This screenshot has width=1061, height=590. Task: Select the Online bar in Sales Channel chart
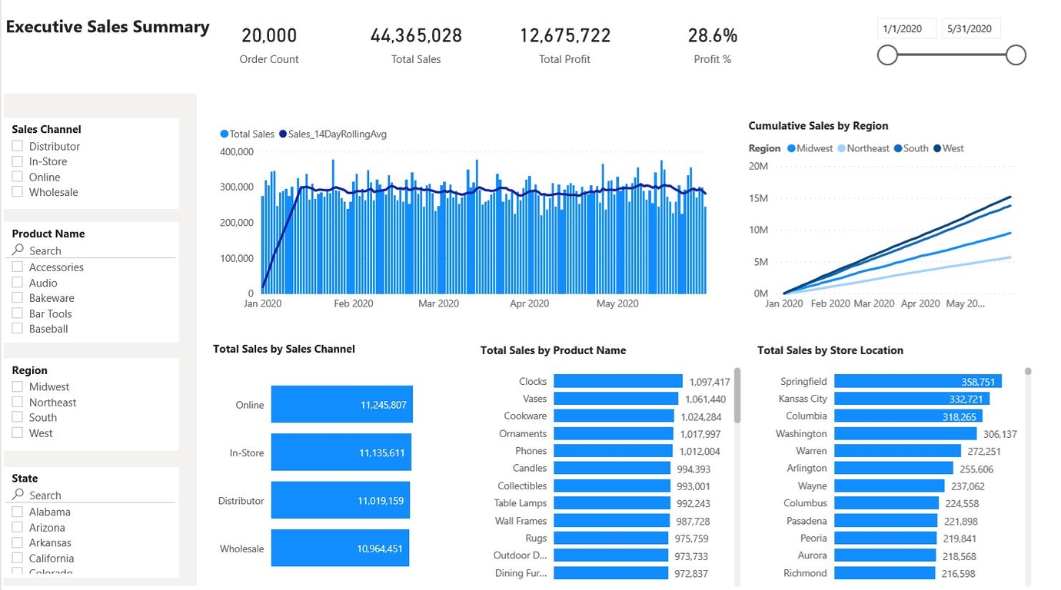(x=341, y=404)
